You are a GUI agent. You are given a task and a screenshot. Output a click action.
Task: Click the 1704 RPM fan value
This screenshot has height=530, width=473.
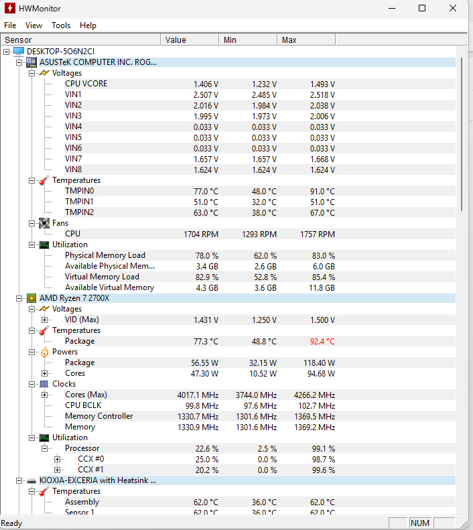point(201,235)
